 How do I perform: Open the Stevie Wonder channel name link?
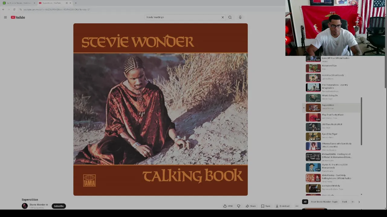pyautogui.click(x=37, y=205)
